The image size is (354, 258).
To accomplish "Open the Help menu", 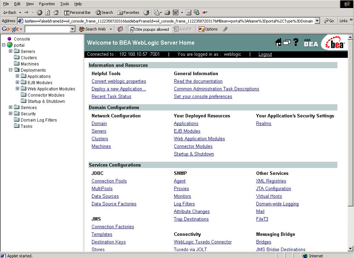I will [x=78, y=4].
